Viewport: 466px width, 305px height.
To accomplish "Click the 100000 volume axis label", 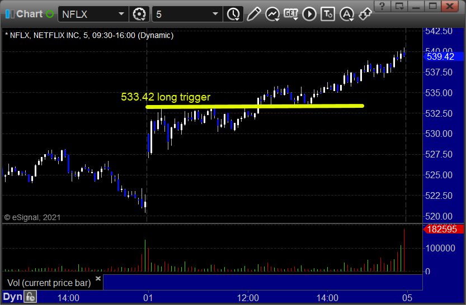I will 440,248.
